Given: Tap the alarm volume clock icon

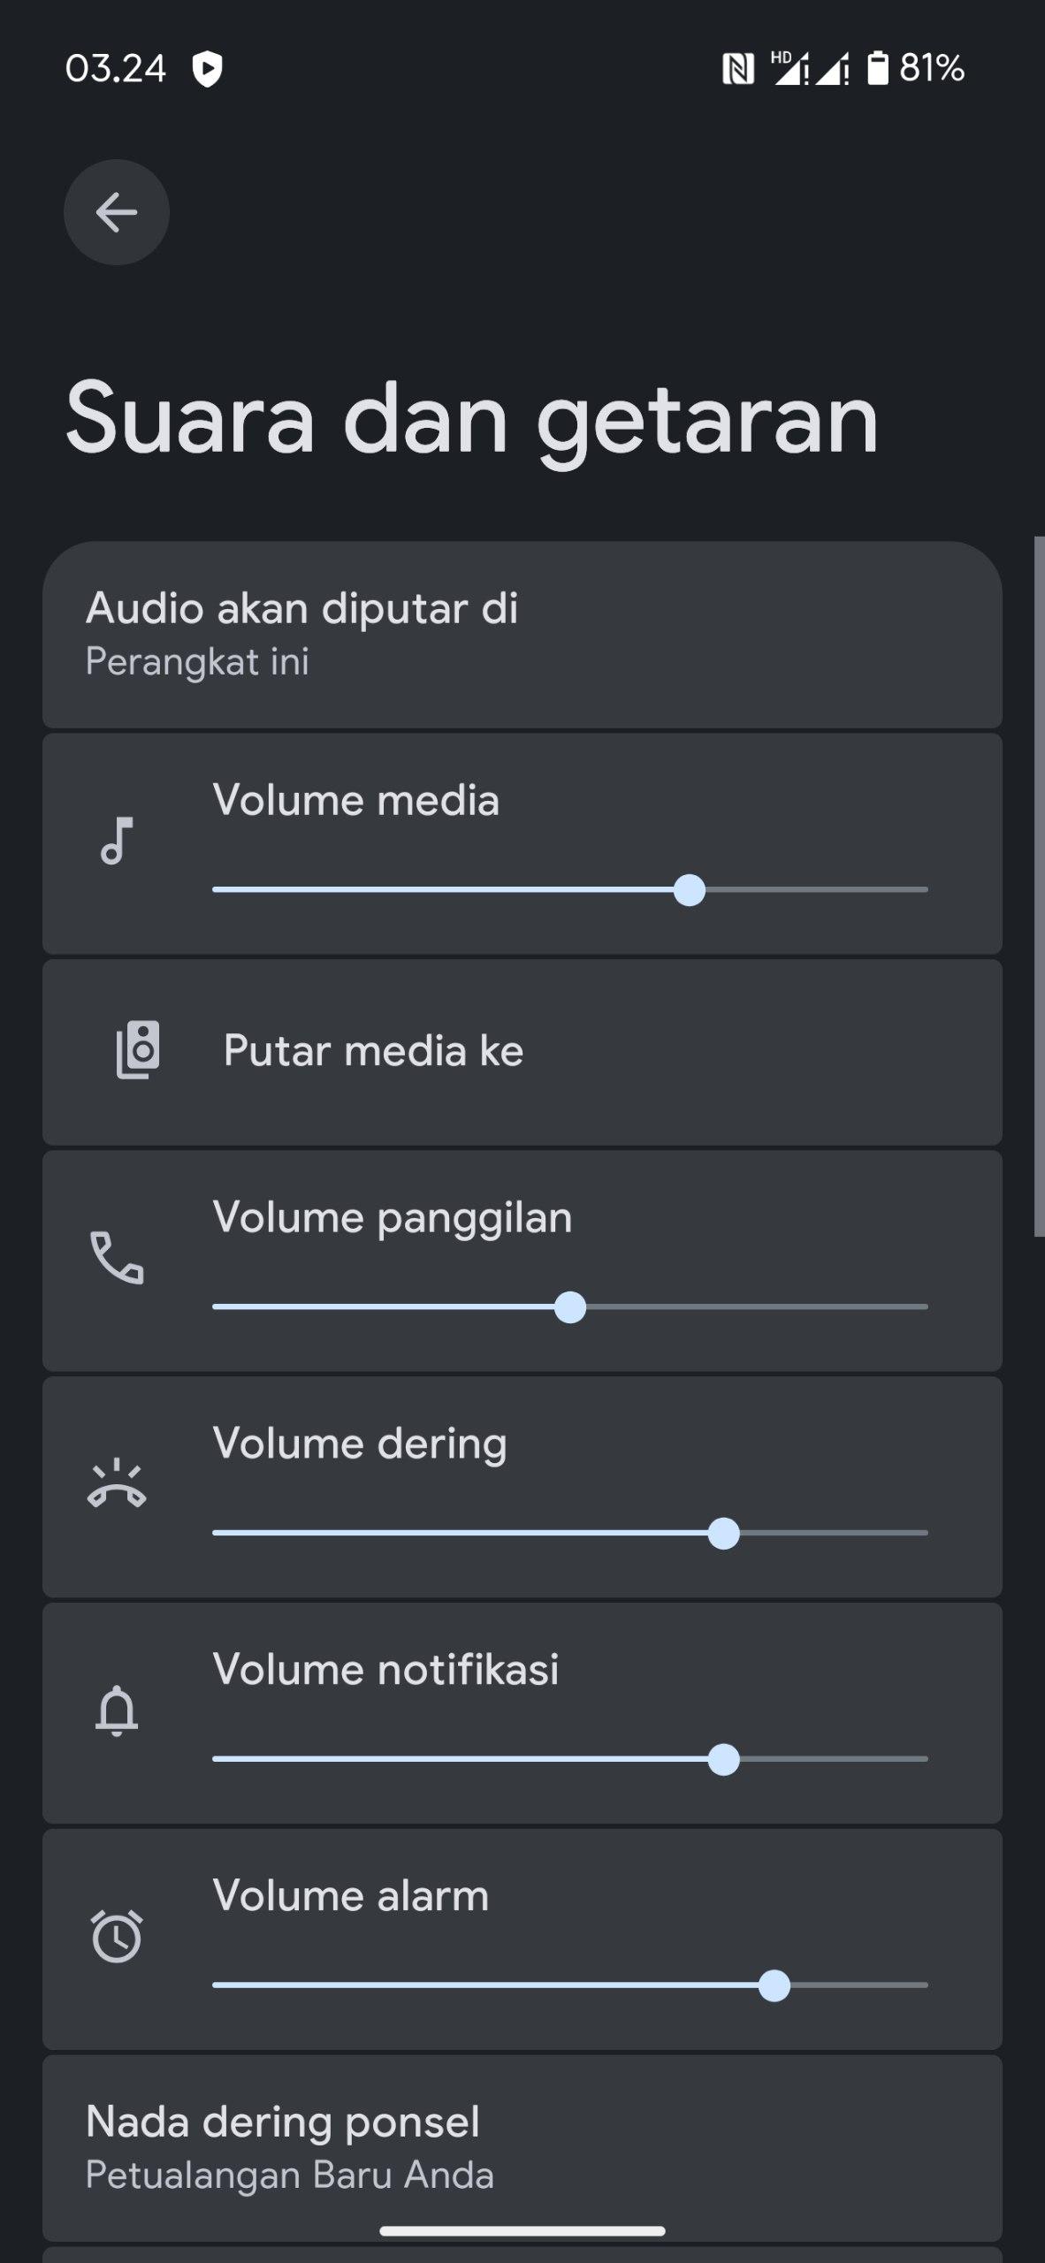Looking at the screenshot, I should point(117,1936).
